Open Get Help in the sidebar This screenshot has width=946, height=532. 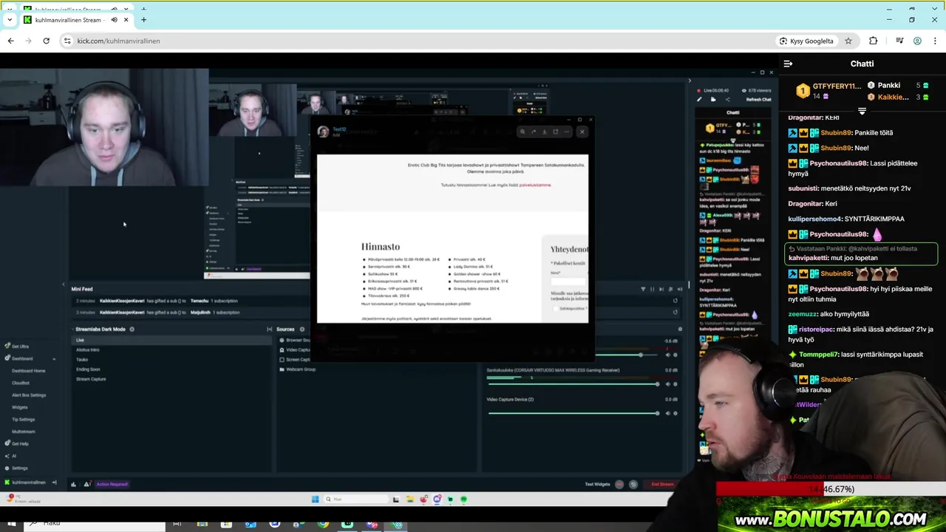pos(16,443)
